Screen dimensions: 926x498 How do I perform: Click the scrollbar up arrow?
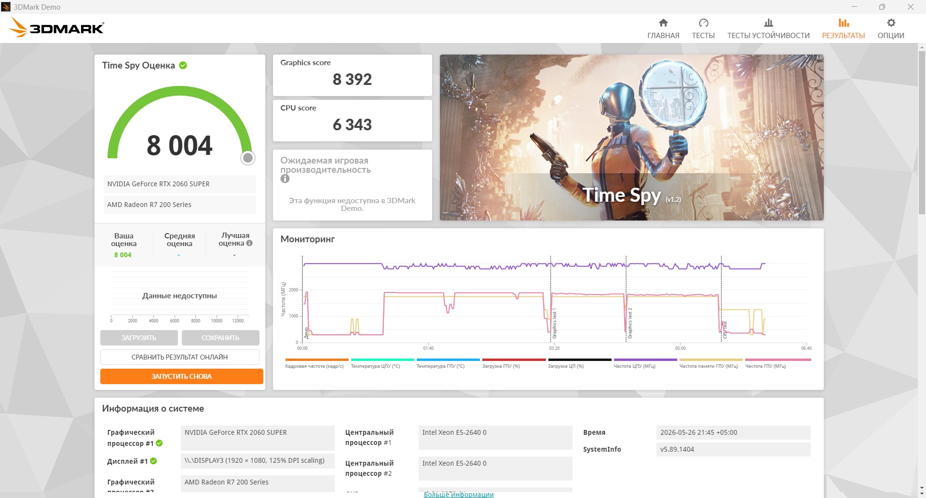pyautogui.click(x=922, y=47)
